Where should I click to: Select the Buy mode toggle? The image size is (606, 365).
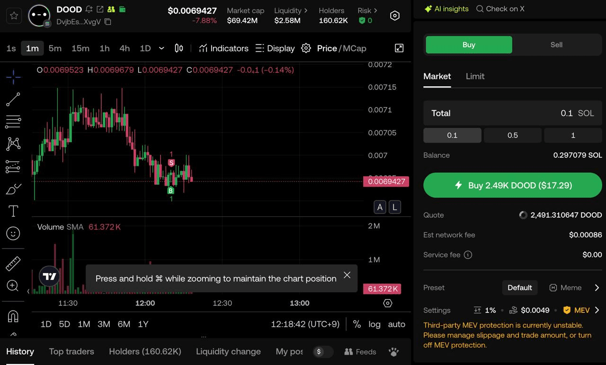click(469, 45)
